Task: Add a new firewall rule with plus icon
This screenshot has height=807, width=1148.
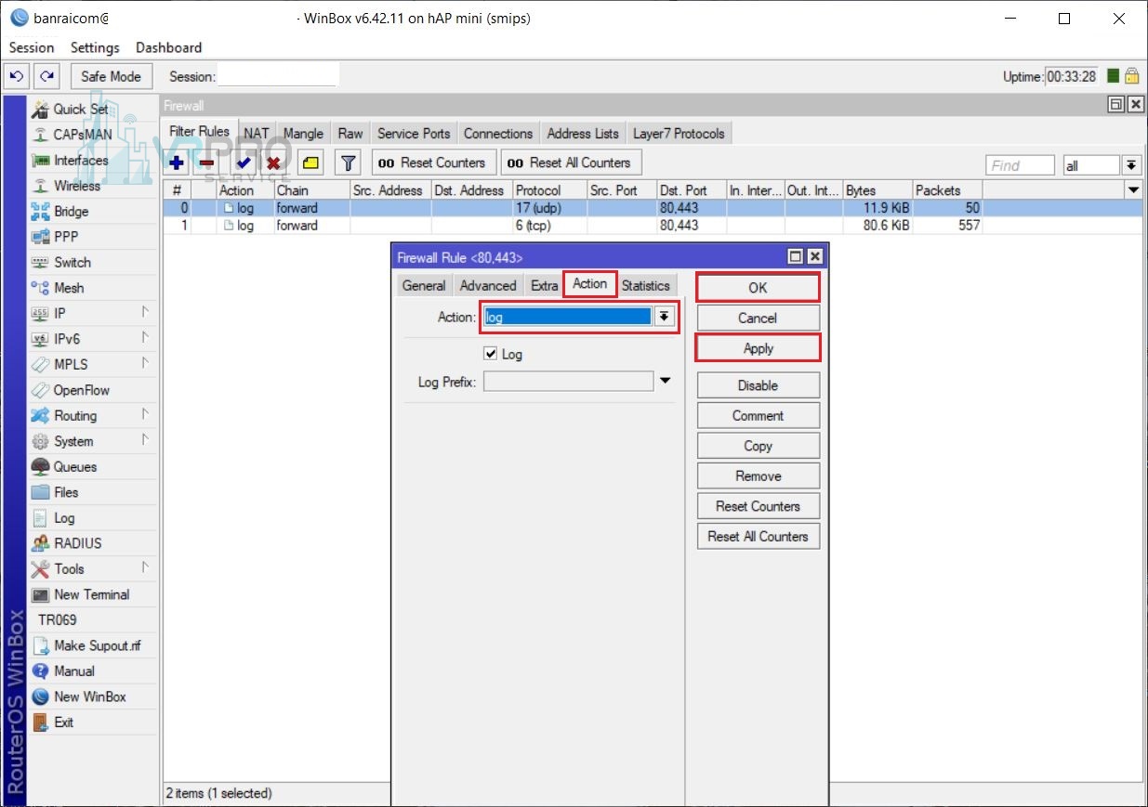Action: (x=176, y=162)
